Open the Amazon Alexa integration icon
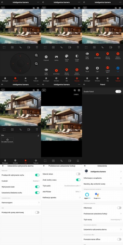Image resolution: width=123 pixels, height=245 pixels. click(87, 196)
